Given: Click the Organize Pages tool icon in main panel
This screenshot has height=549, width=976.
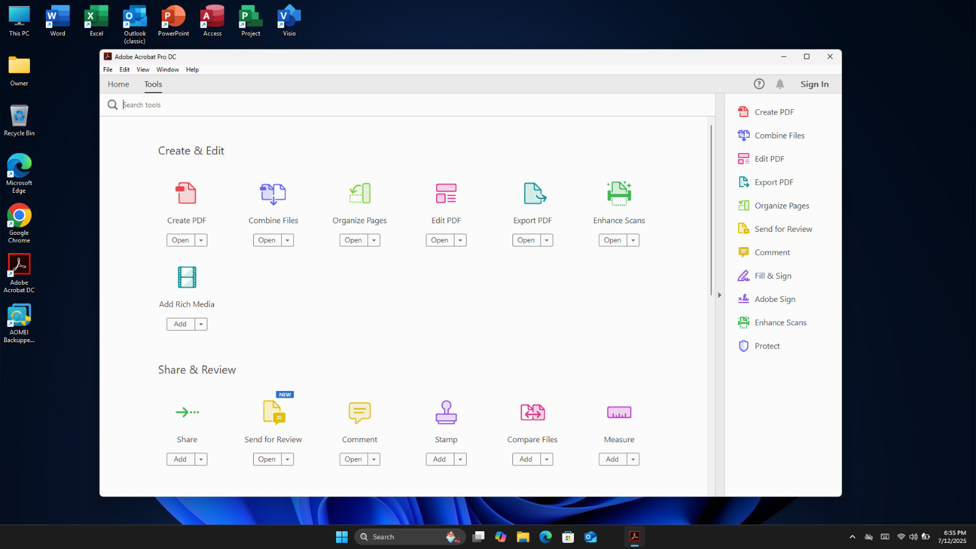Looking at the screenshot, I should click(359, 193).
